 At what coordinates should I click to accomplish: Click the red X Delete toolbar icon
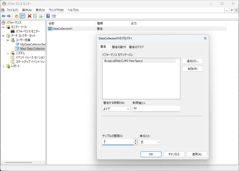tap(30, 16)
